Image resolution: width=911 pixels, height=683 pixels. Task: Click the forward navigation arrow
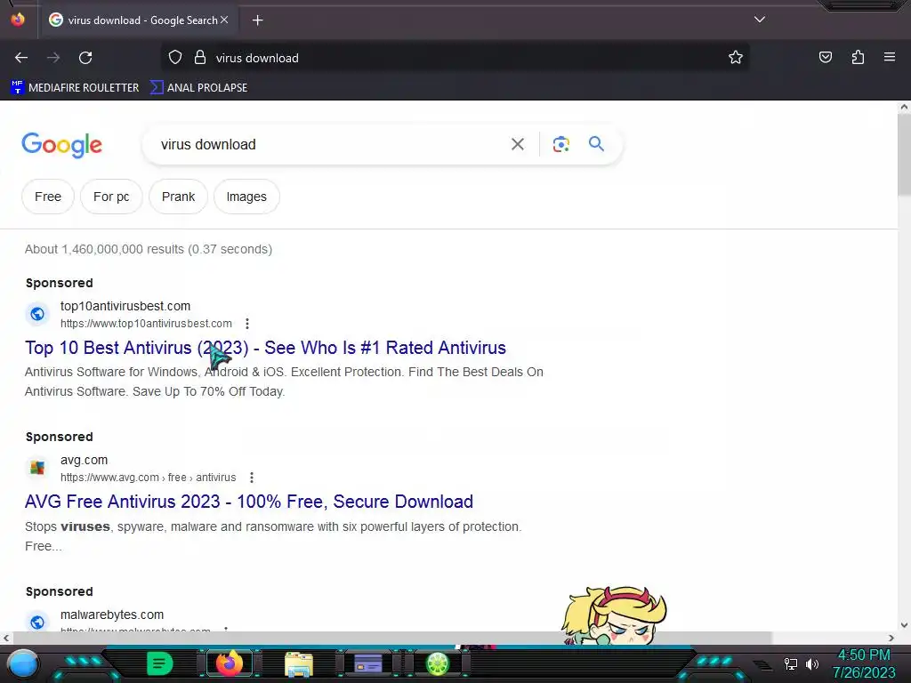click(x=53, y=58)
